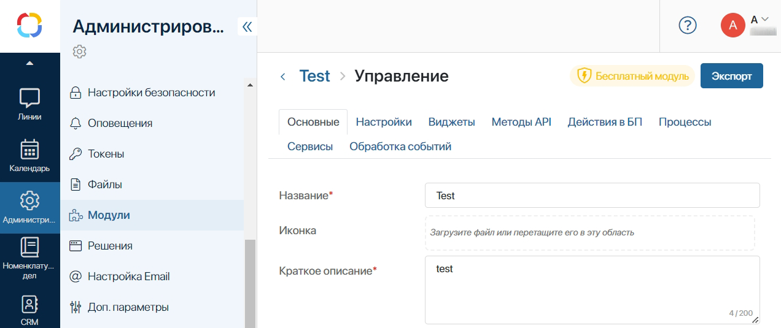
Task: Open Номенклатура дел book icon
Action: click(x=29, y=247)
